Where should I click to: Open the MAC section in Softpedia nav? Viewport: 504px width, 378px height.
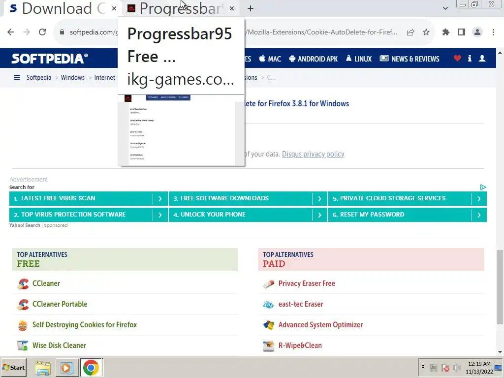(x=270, y=59)
